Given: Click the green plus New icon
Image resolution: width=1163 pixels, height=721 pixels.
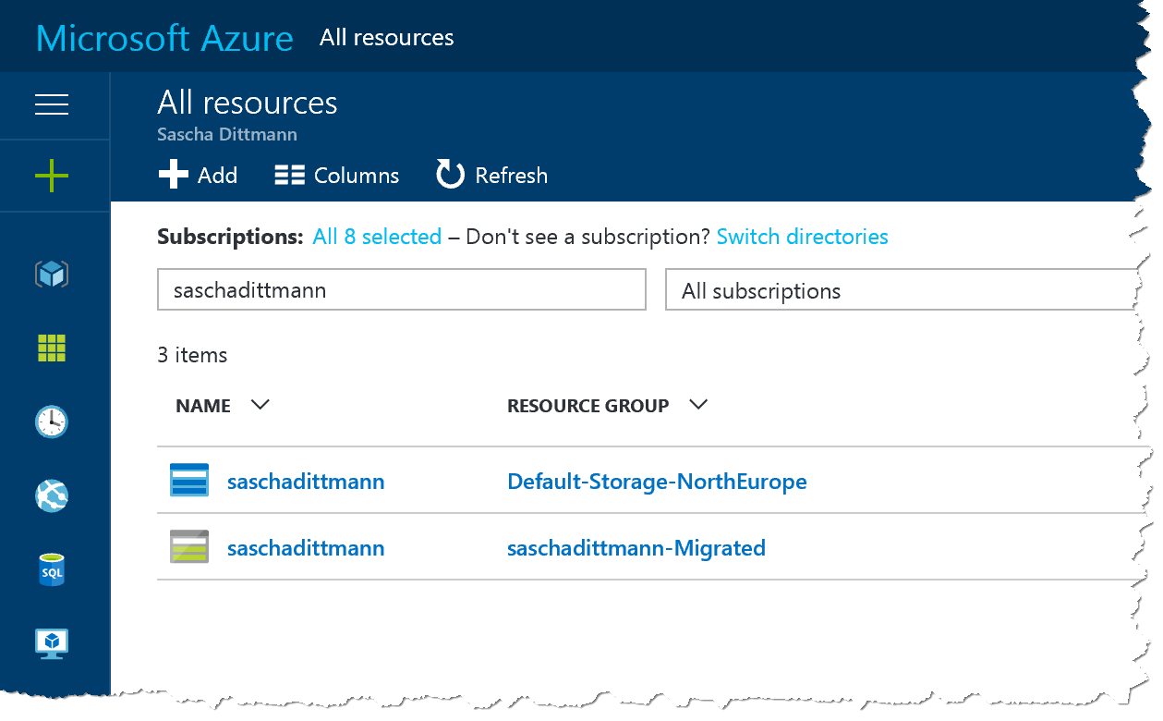Looking at the screenshot, I should [52, 176].
